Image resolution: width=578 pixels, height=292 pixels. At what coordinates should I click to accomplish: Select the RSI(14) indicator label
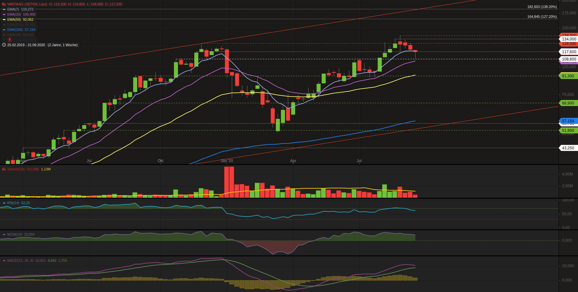[13, 203]
